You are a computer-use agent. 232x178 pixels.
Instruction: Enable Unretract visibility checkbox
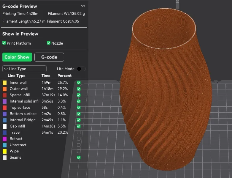pyautogui.click(x=79, y=145)
